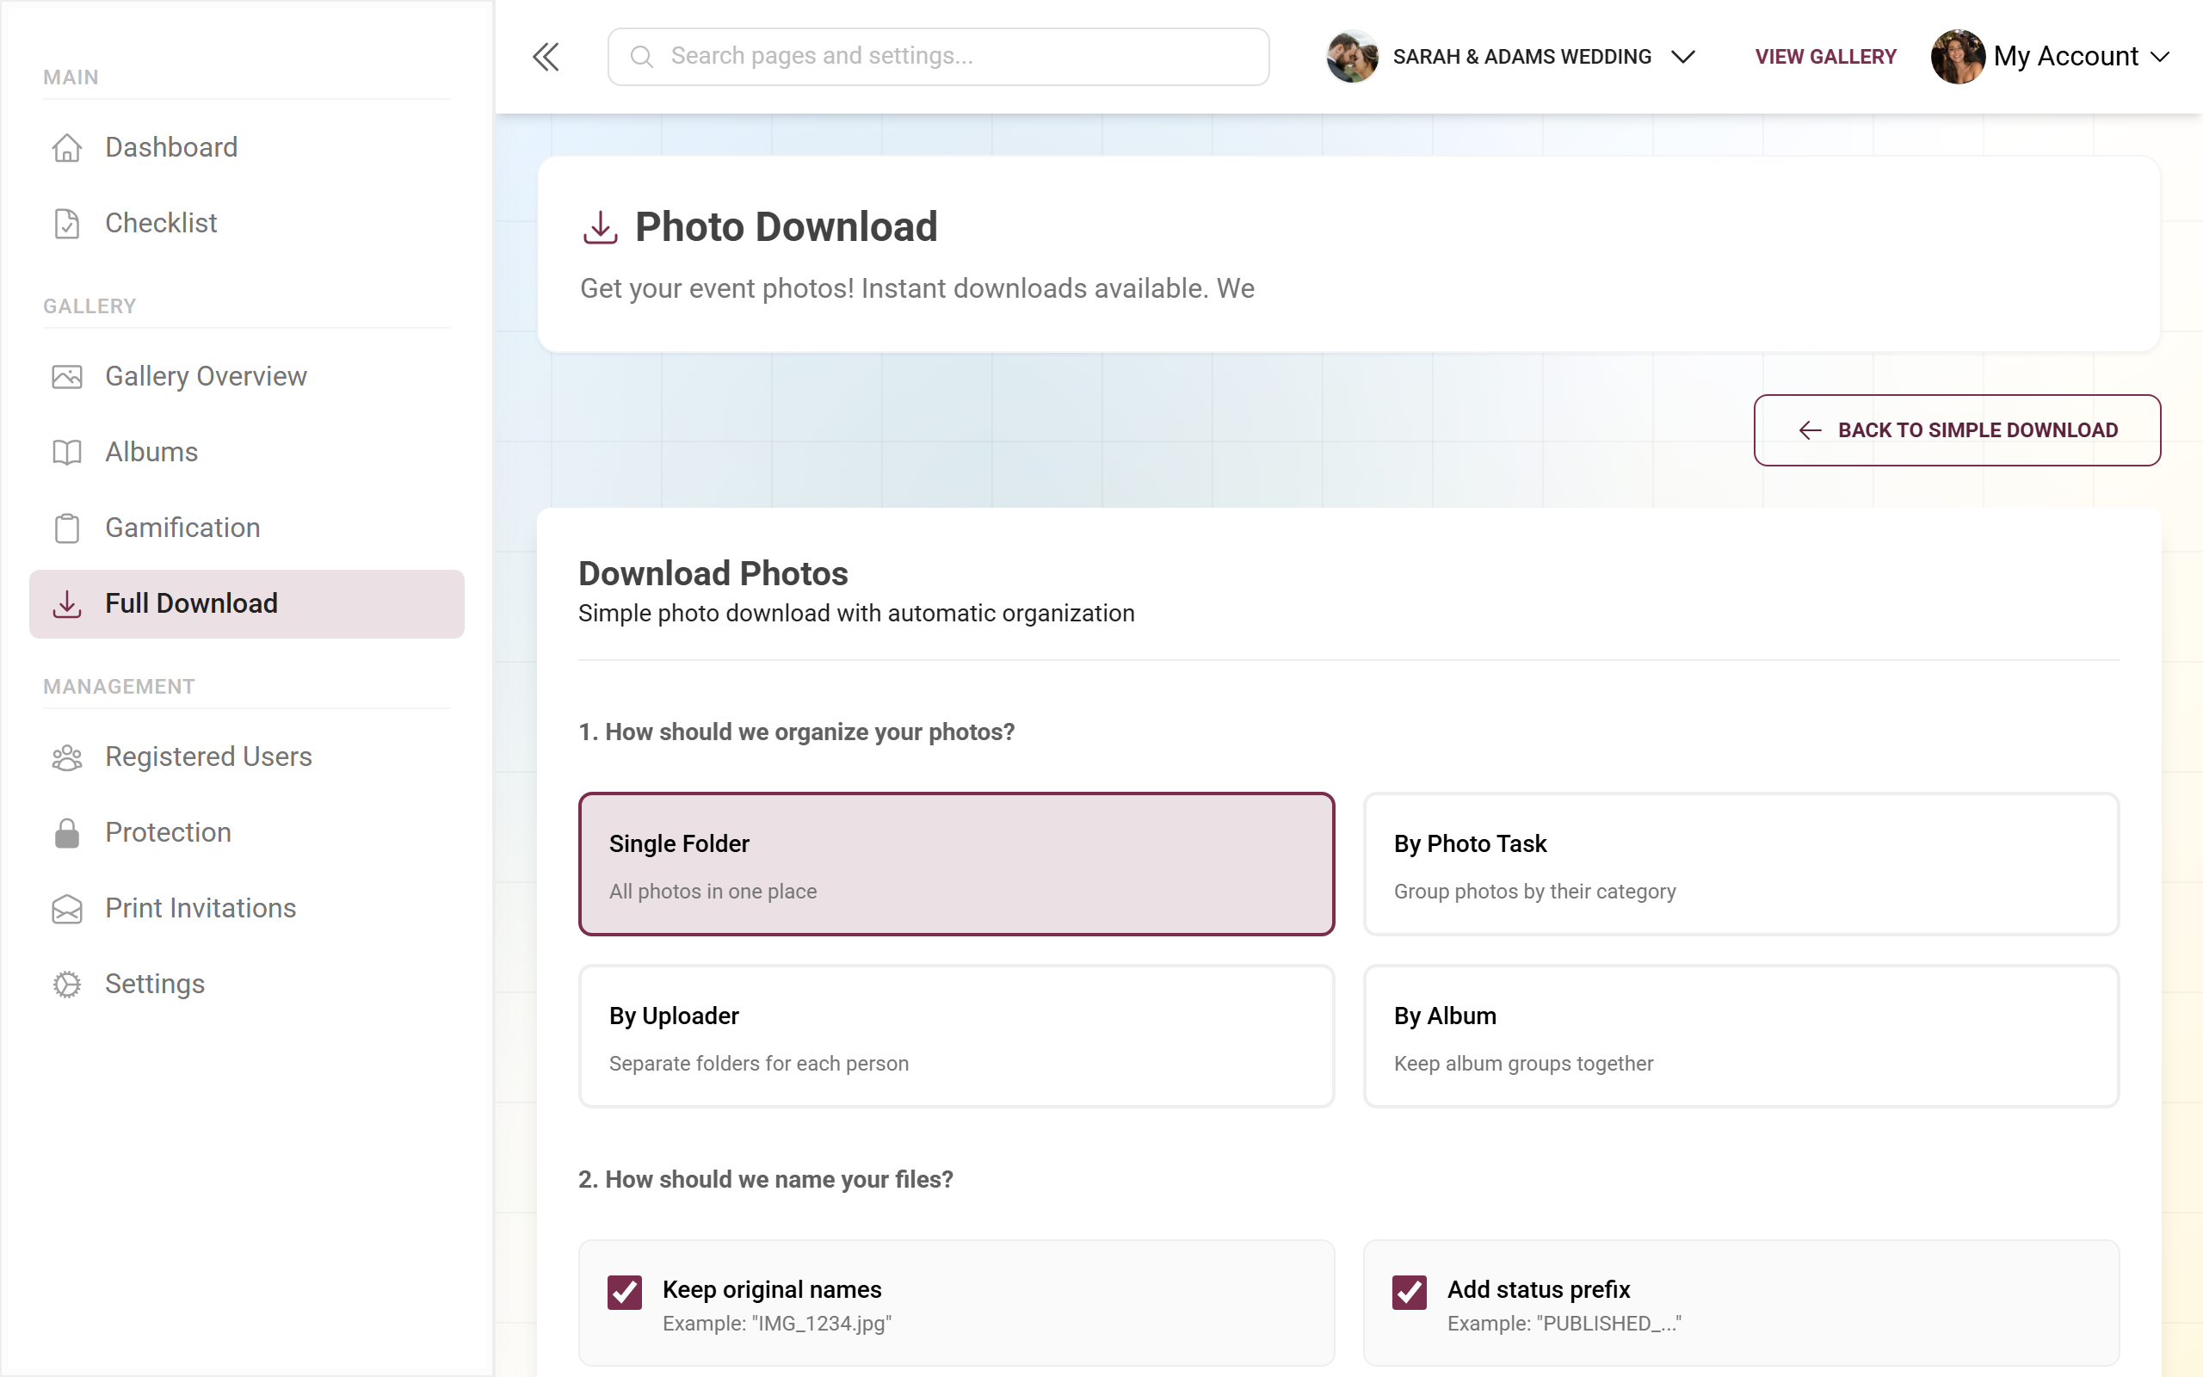Open the Dashboard page
This screenshot has height=1377, width=2203.
tap(247, 147)
